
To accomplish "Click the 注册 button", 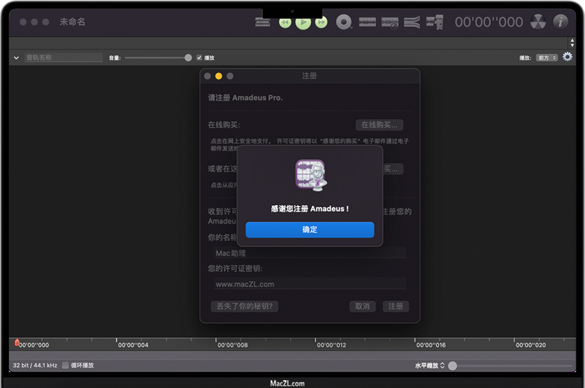I will (396, 306).
